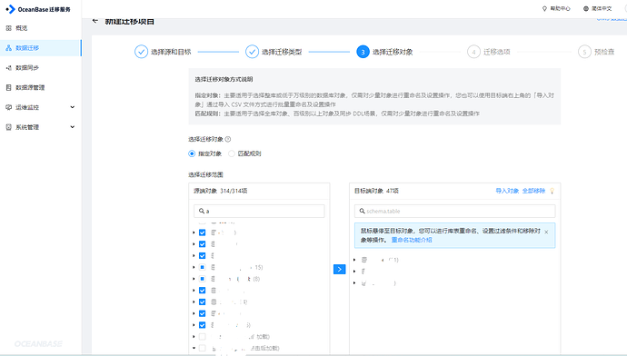Click 全部移除 link
The width and height of the screenshot is (627, 356).
533,191
